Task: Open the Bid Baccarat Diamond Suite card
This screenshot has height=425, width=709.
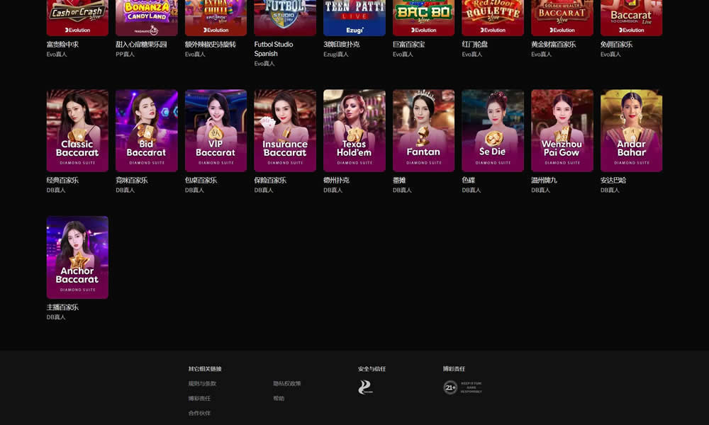Action: tap(147, 130)
